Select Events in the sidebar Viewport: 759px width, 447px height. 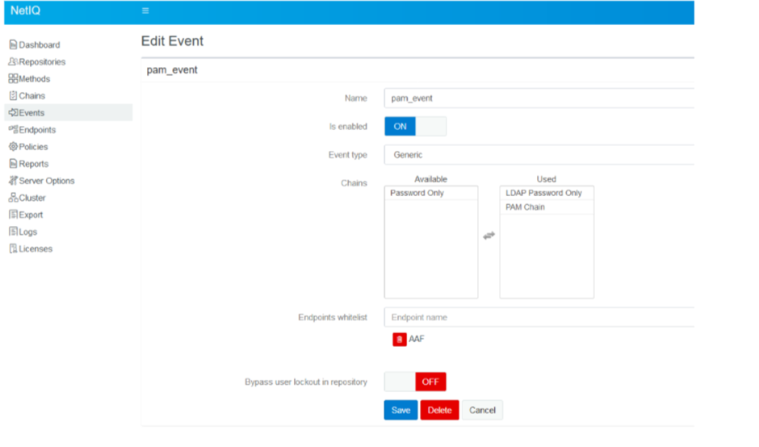click(69, 112)
